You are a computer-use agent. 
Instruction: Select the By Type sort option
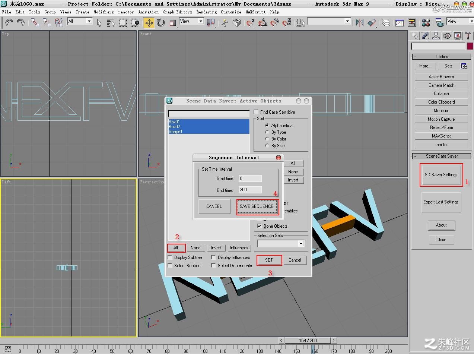coord(267,132)
